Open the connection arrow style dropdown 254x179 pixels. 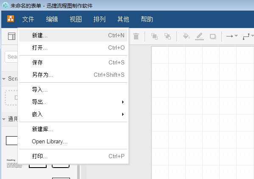point(232,36)
